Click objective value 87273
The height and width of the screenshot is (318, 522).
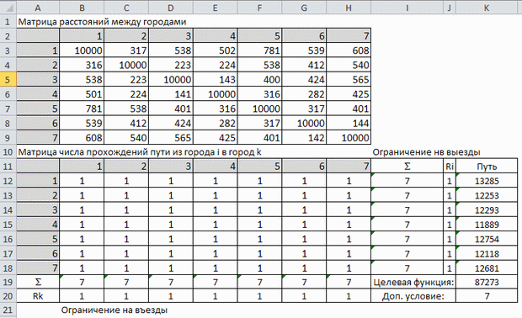click(487, 282)
